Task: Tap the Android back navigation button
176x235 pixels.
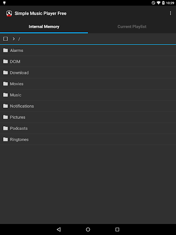Action: [59, 229]
